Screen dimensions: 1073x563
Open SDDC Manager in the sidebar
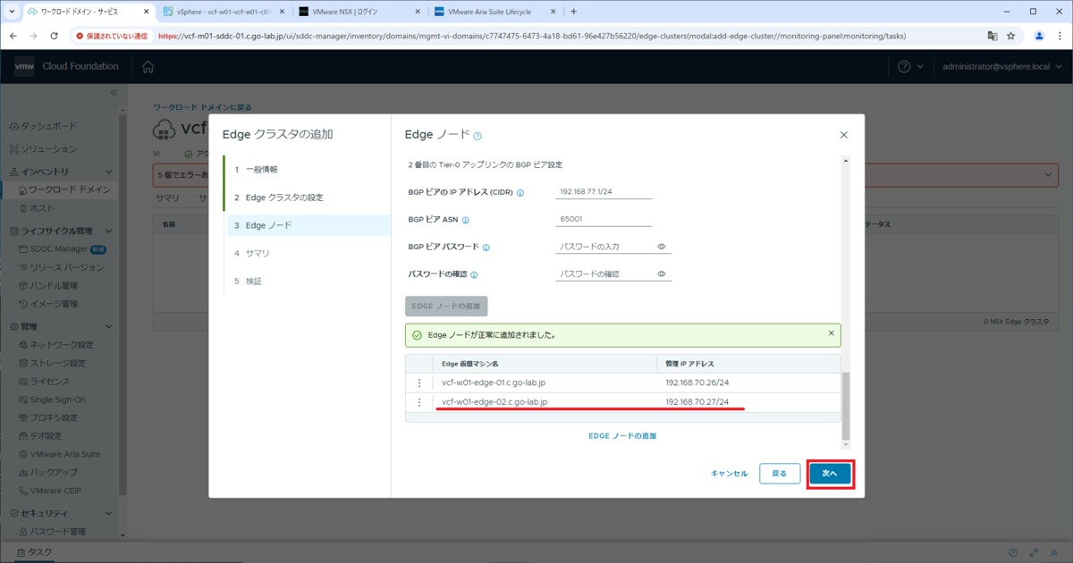click(59, 249)
